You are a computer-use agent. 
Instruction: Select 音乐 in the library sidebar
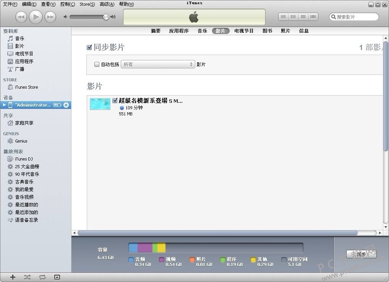(x=19, y=39)
